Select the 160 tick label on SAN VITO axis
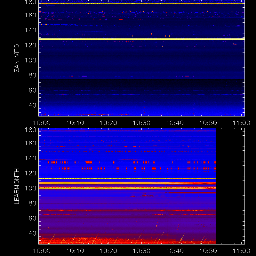Image resolution: width=256 pixels, height=256 pixels. 30,15
